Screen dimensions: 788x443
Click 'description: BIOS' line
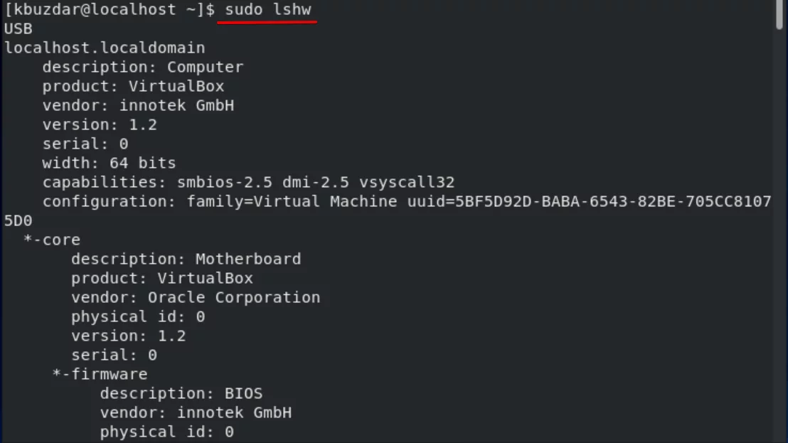pyautogui.click(x=181, y=393)
